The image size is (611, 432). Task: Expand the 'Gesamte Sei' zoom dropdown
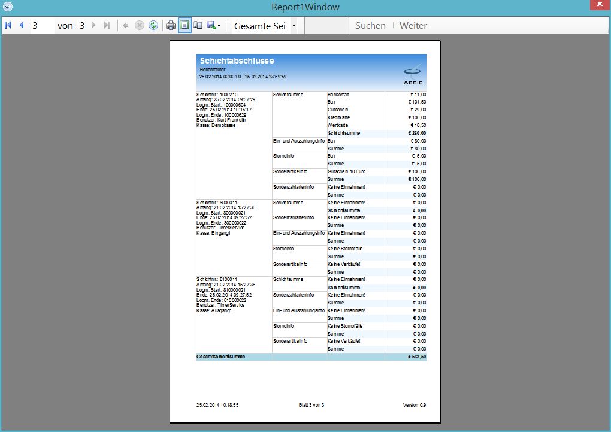pyautogui.click(x=294, y=26)
